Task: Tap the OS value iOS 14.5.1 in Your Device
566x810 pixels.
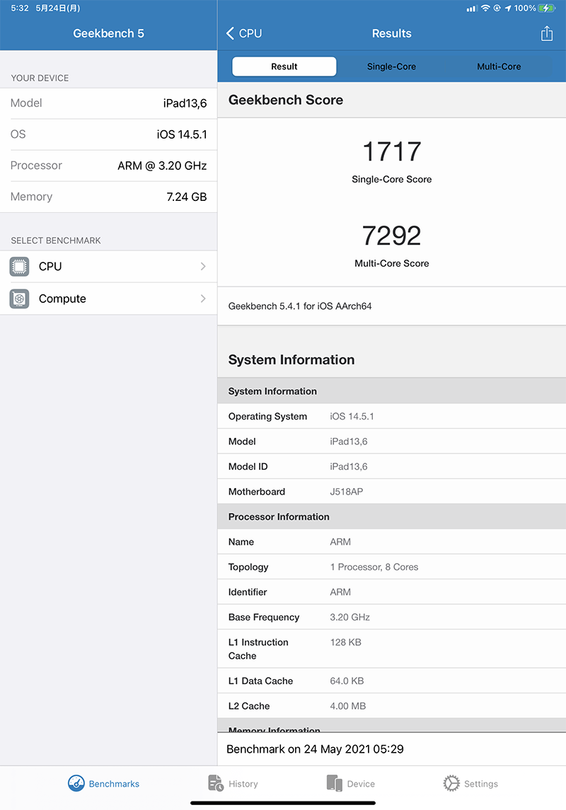Action: (182, 134)
